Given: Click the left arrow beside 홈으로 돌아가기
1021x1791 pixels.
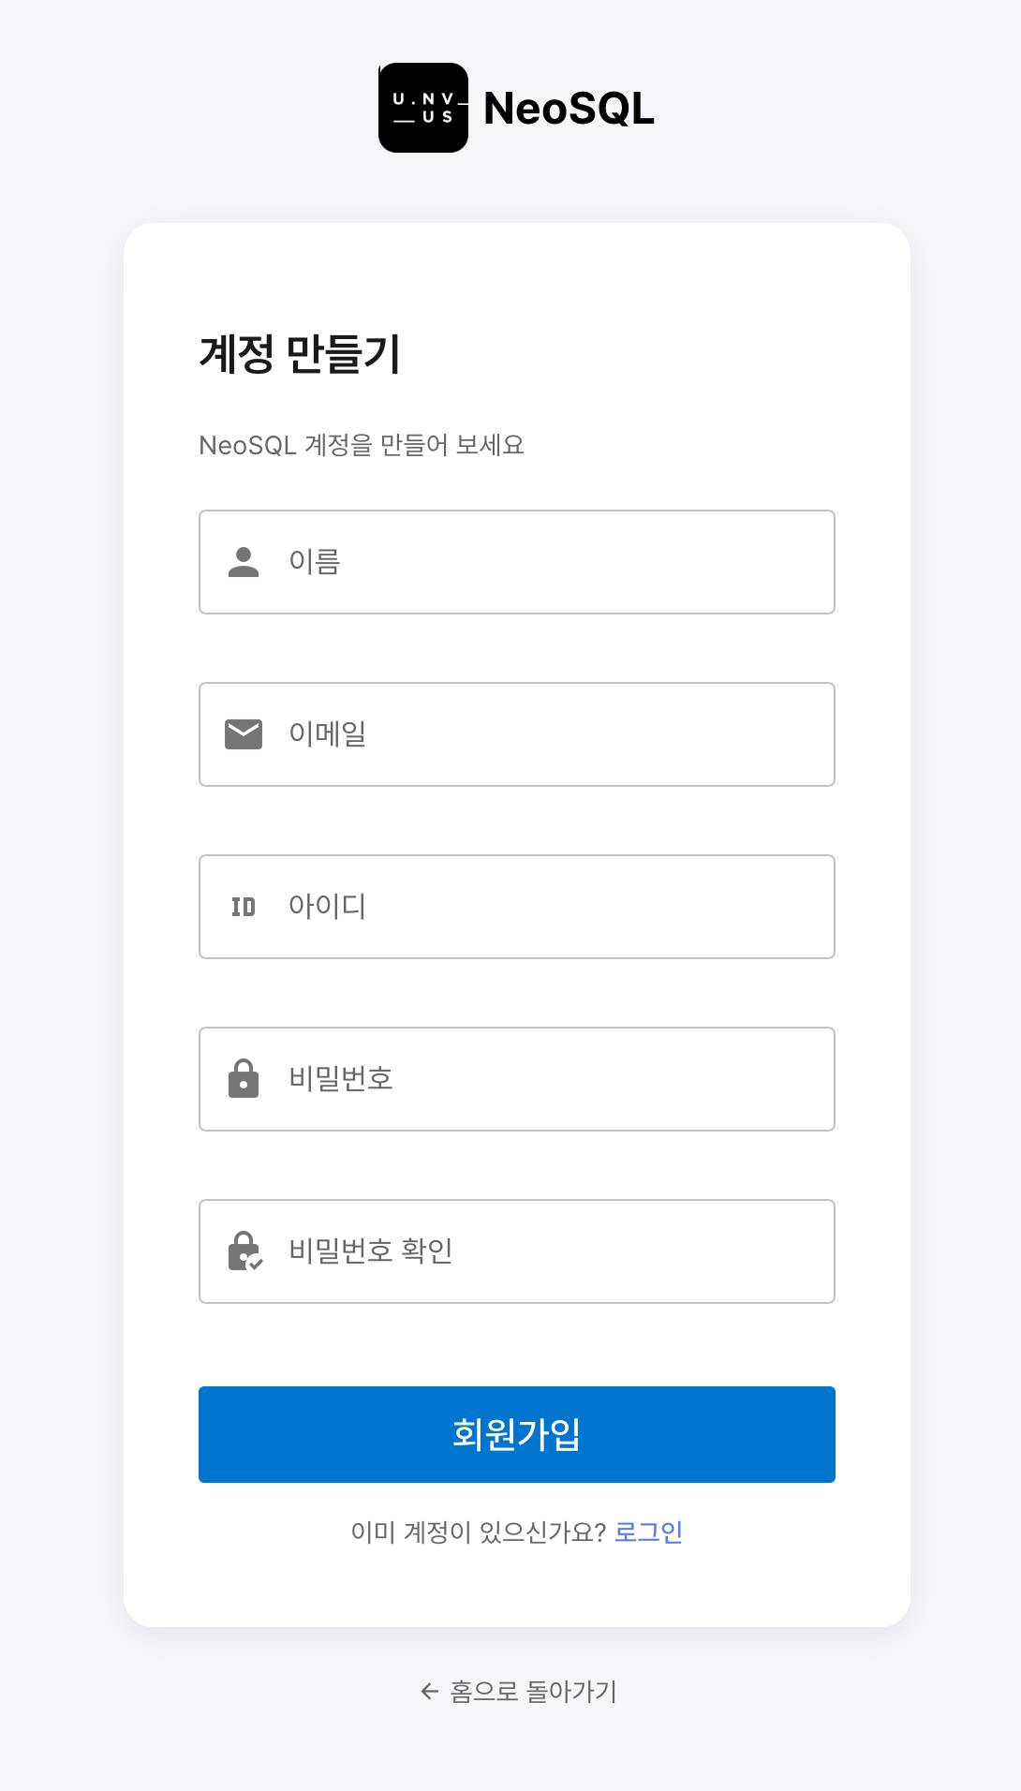Looking at the screenshot, I should (429, 1692).
